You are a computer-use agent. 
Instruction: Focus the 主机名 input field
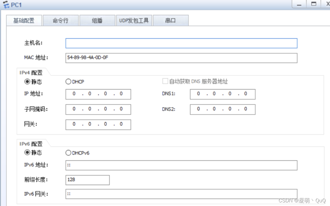[x=181, y=43]
